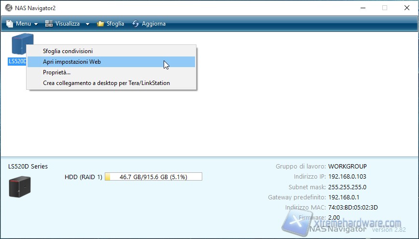Viewport: 419px width, 239px height.
Task: Open Proprietà... from the context menu
Action: tap(56, 72)
